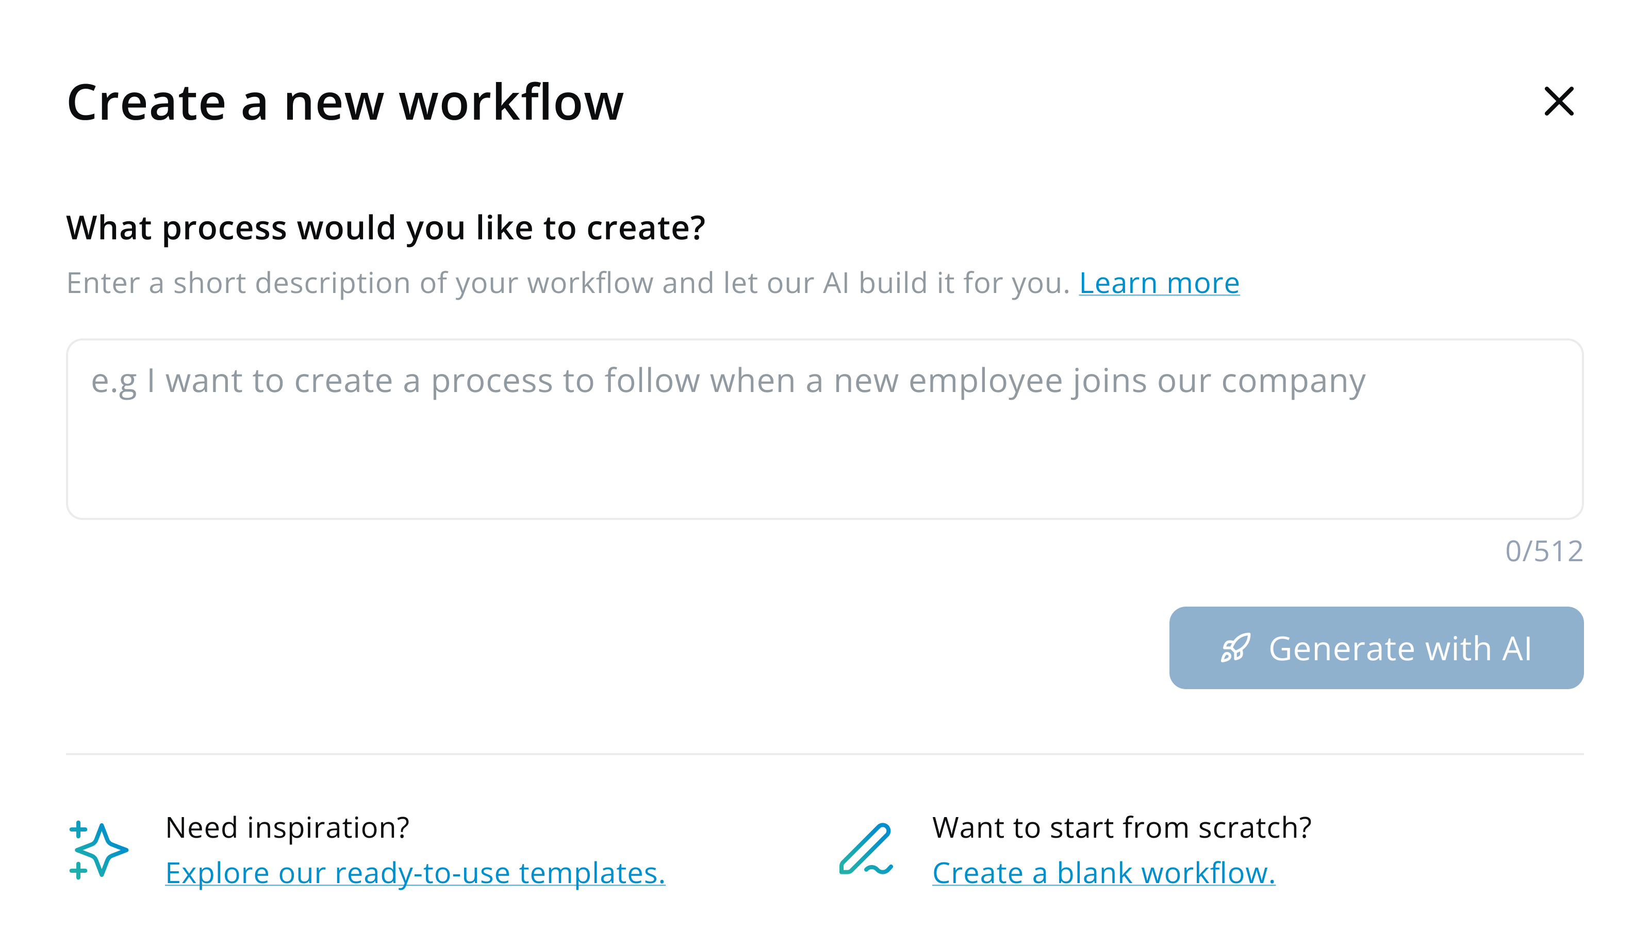This screenshot has height=945, width=1650.
Task: Click the lower plus sign beside the star
Action: tap(78, 870)
